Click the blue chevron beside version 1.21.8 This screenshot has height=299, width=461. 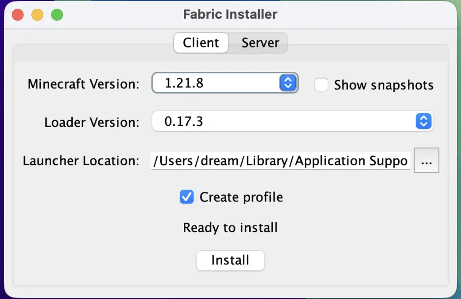(287, 83)
